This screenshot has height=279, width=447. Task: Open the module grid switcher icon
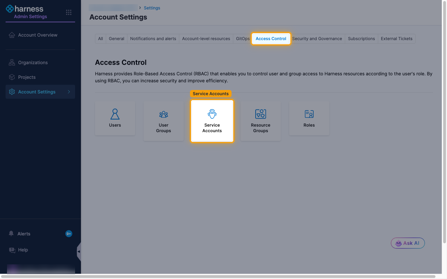(69, 13)
